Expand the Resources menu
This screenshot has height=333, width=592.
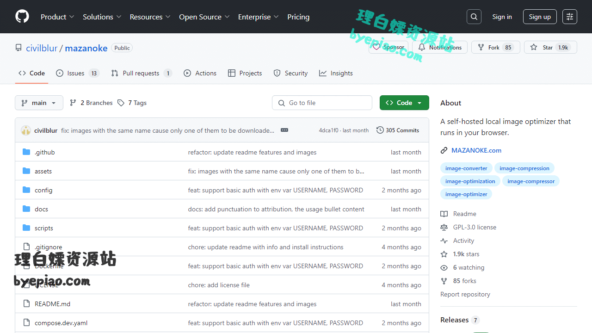click(x=150, y=17)
